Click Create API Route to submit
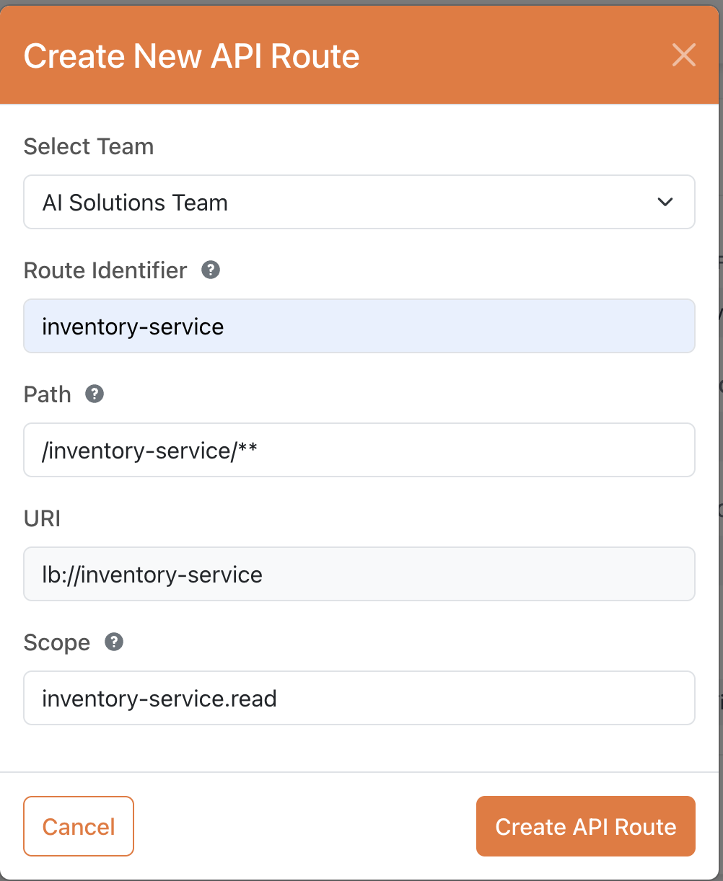723x881 pixels. pyautogui.click(x=584, y=826)
